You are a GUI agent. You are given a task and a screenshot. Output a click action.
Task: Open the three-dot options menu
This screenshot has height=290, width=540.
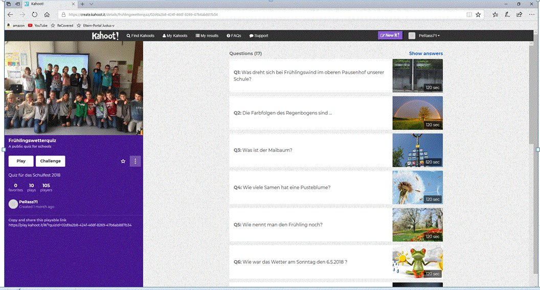tap(135, 161)
